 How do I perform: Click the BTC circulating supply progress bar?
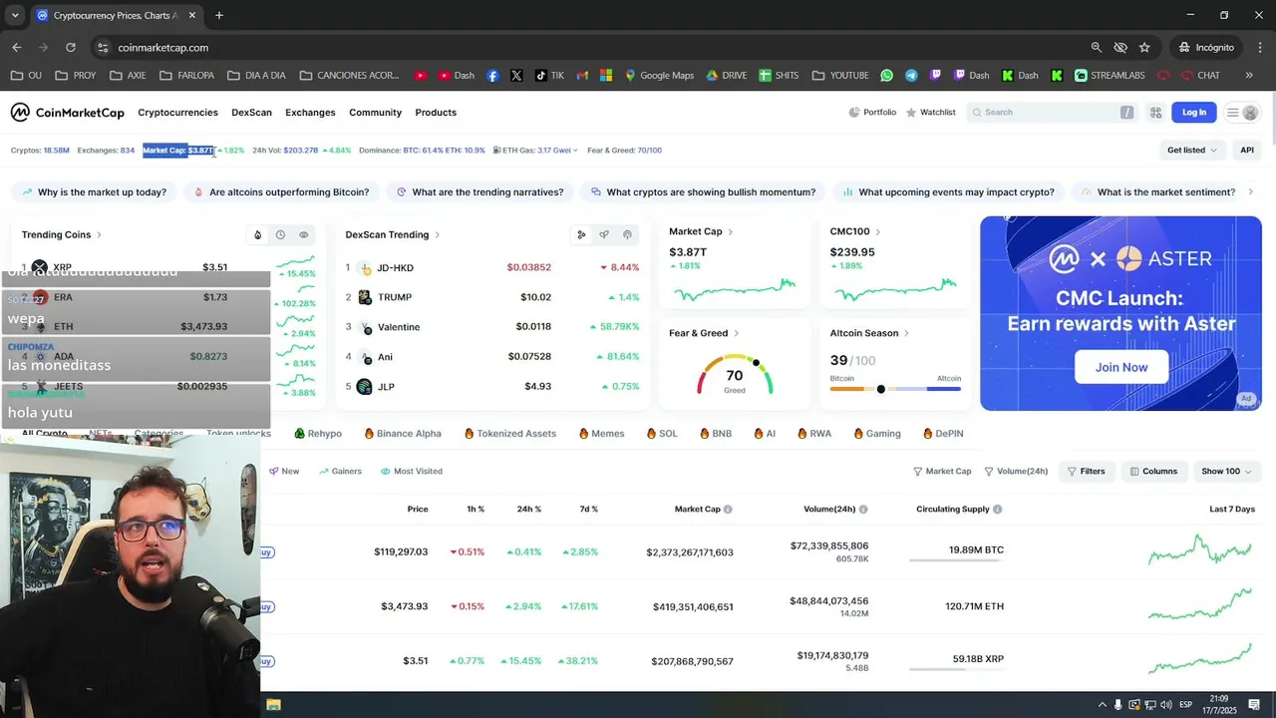956,561
